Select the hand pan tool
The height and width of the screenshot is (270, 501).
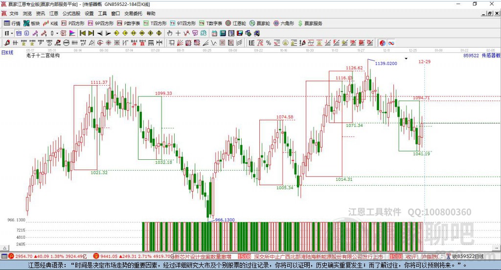click(170, 33)
